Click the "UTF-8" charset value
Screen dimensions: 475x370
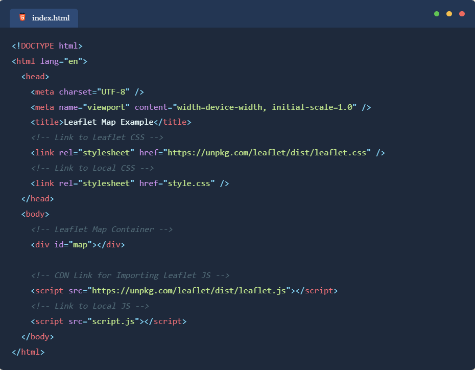tap(113, 92)
